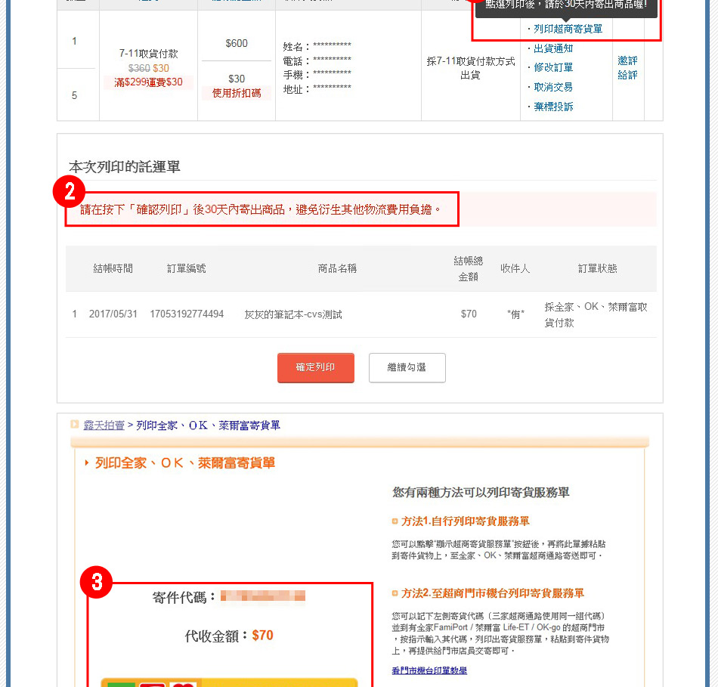Click the product name 灰灰的筆記本-cvs測試
Screen dimensions: 718x687
pos(293,314)
